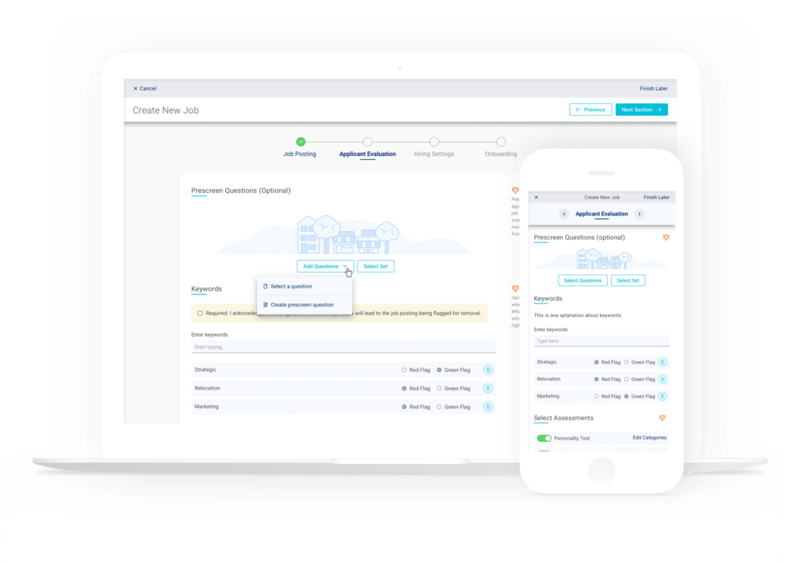Choose Select a question from the menu
This screenshot has width=785, height=562.
[x=291, y=286]
